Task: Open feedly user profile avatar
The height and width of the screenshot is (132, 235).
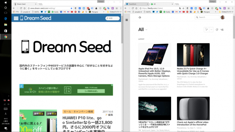Action: tap(222, 18)
